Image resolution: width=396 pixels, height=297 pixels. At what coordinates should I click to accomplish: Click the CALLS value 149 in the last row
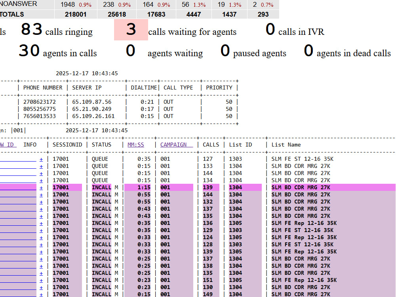(208, 294)
